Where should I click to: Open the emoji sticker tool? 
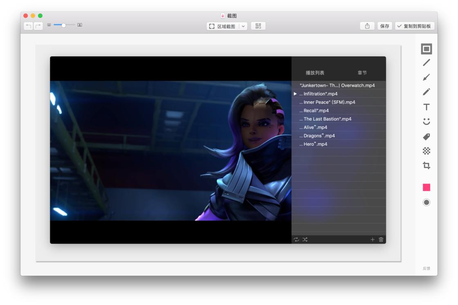point(426,121)
